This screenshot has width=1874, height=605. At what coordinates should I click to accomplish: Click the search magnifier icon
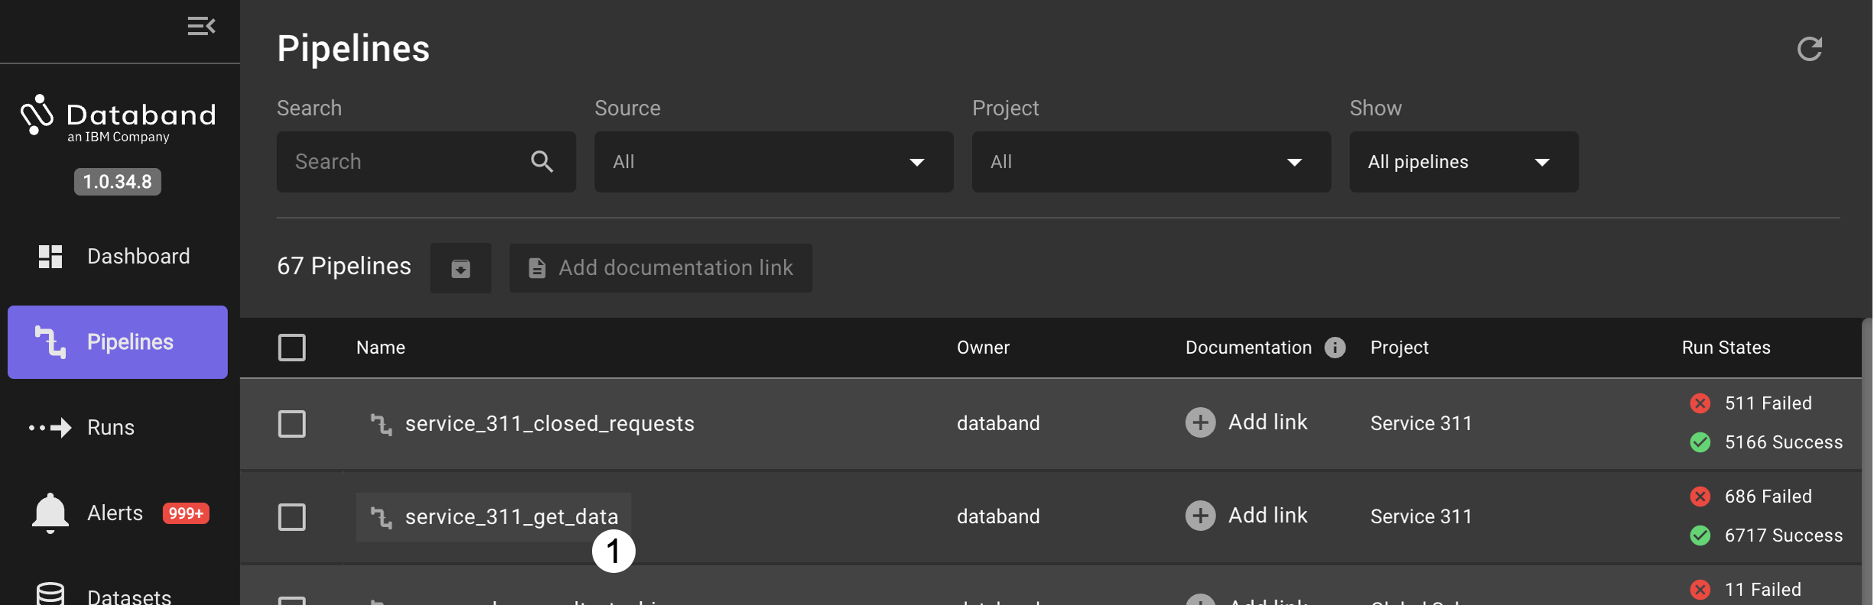click(x=542, y=162)
